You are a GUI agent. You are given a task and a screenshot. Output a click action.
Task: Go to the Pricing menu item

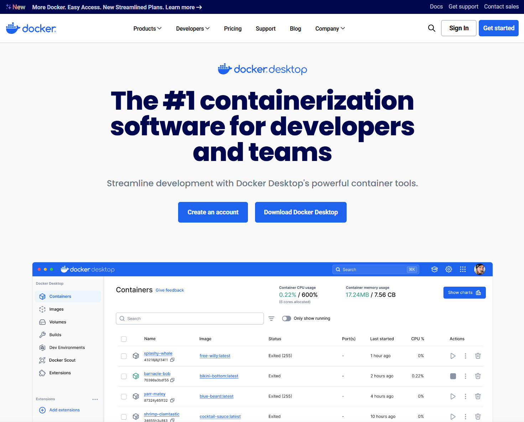tap(233, 28)
